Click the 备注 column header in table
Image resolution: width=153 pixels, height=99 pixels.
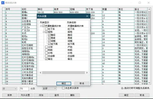[x=141, y=9]
